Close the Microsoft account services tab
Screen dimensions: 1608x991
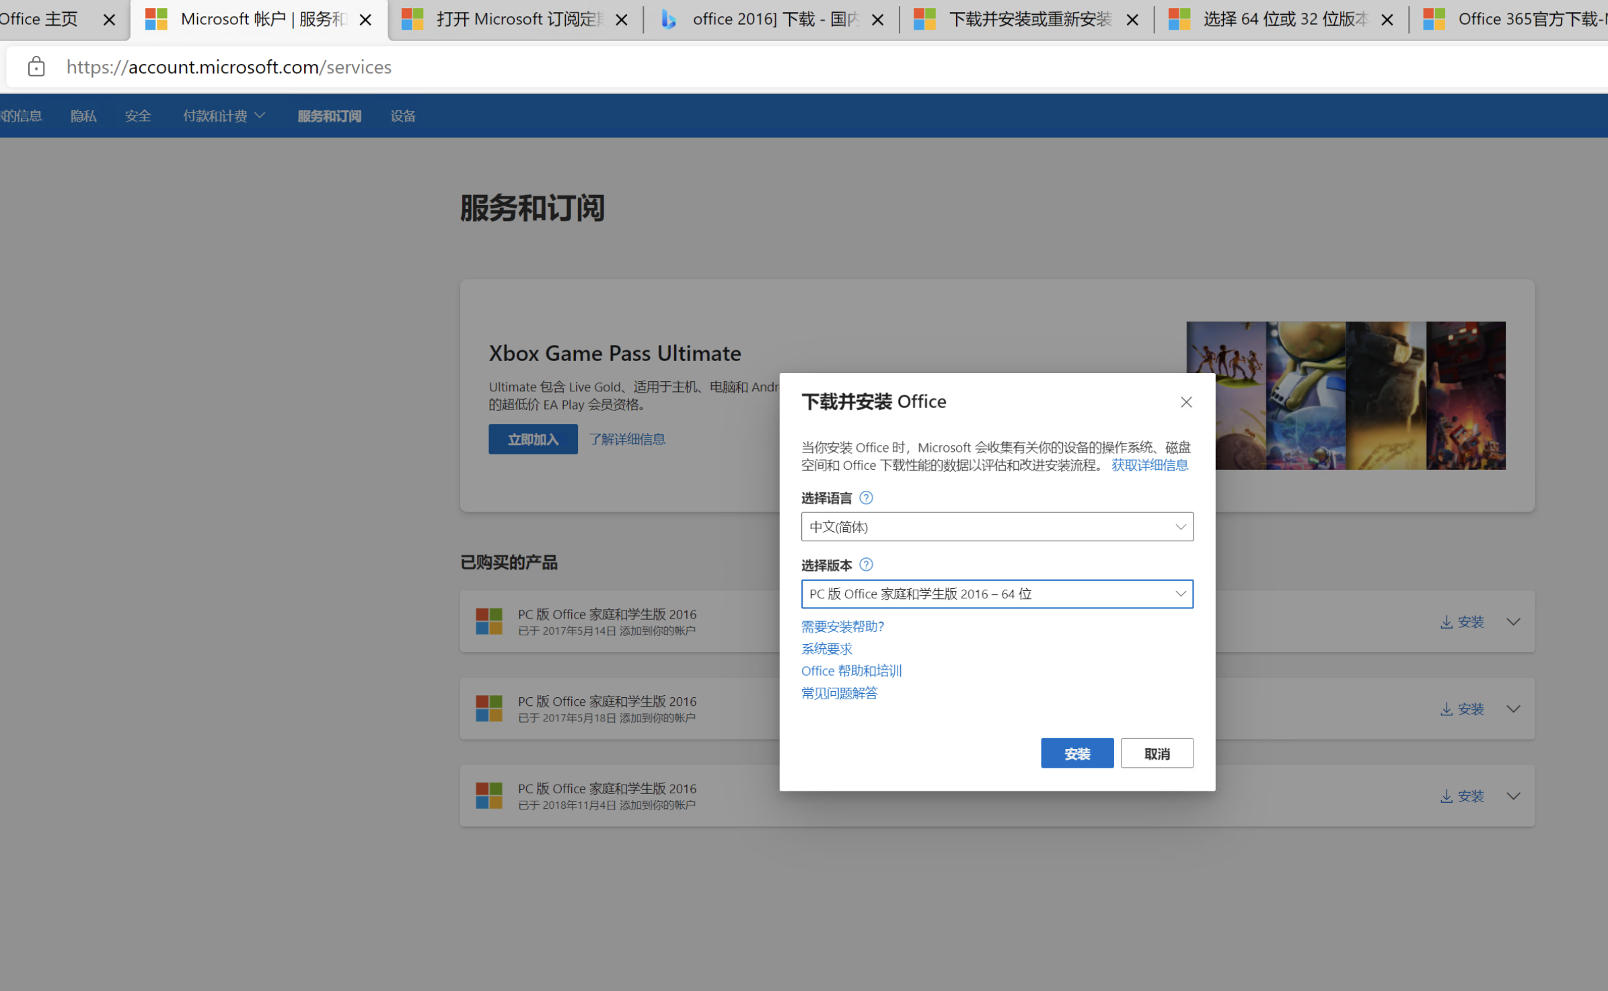click(x=365, y=20)
